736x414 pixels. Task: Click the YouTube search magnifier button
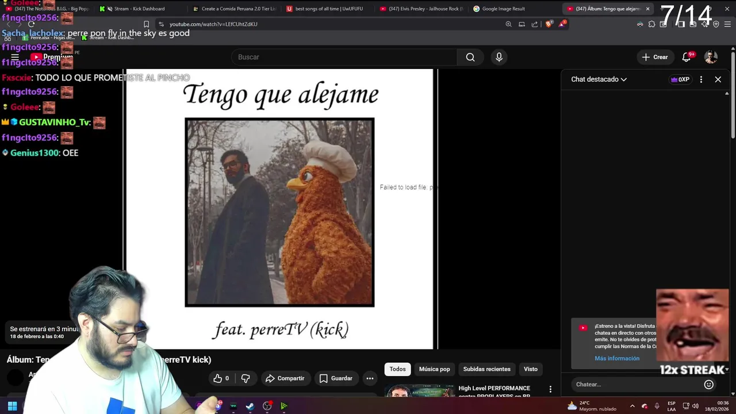[470, 57]
